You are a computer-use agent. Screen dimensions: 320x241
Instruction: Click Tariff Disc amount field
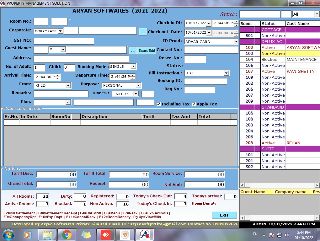click(x=56, y=174)
